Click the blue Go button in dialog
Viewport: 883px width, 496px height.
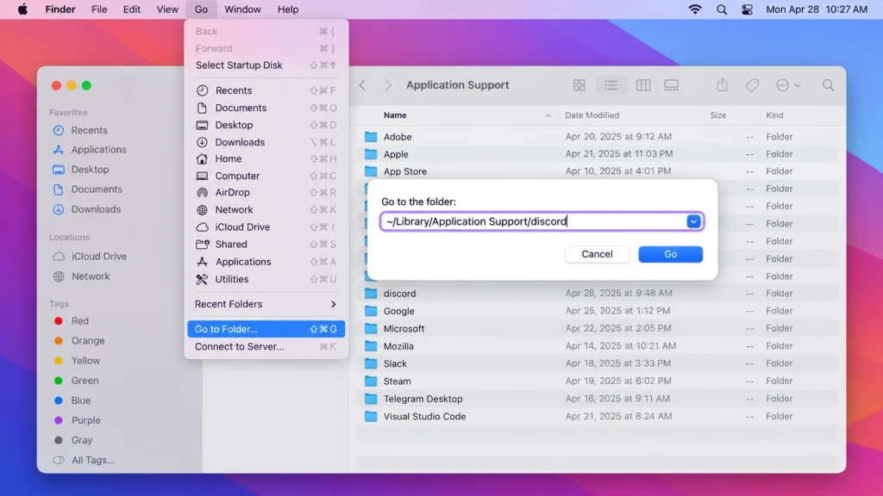coord(670,254)
